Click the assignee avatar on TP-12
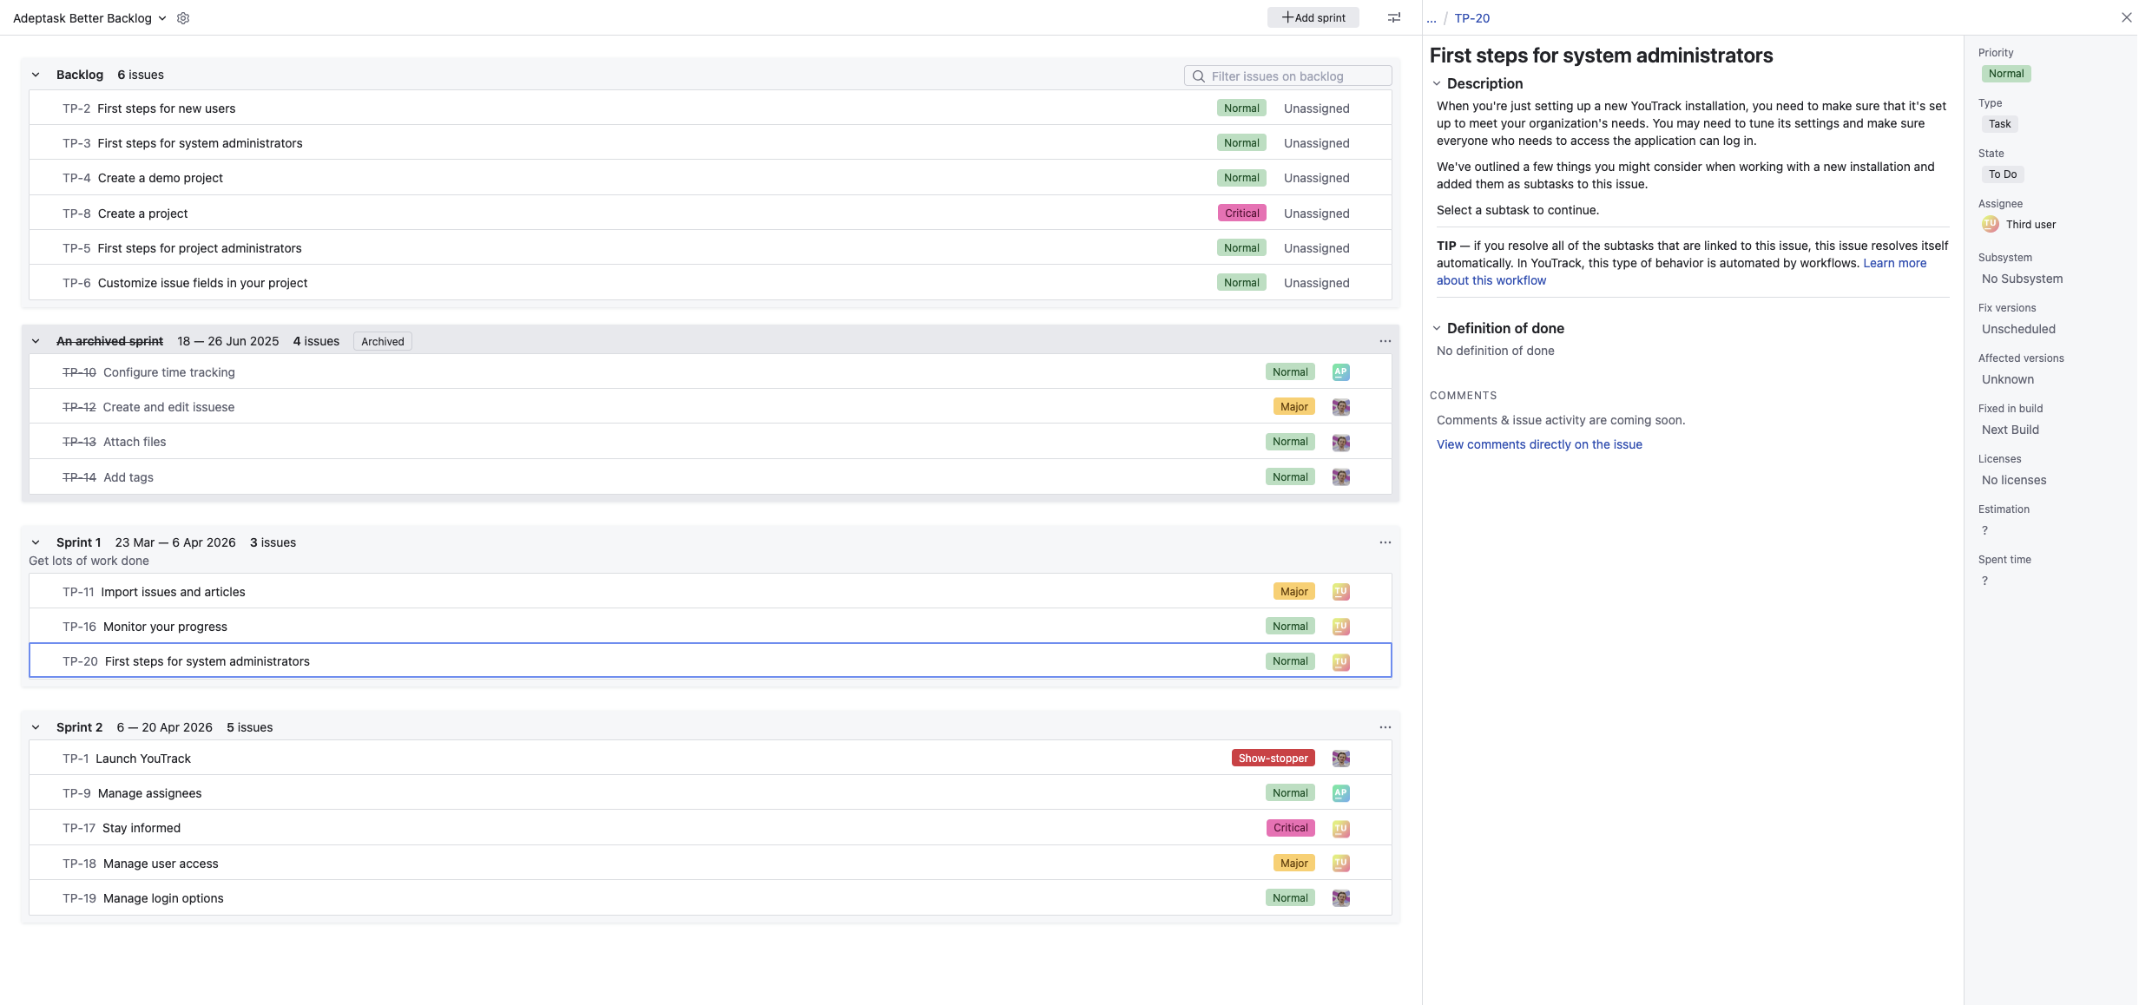 click(x=1341, y=407)
